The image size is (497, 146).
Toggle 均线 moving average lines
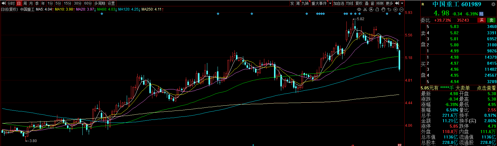349,3
